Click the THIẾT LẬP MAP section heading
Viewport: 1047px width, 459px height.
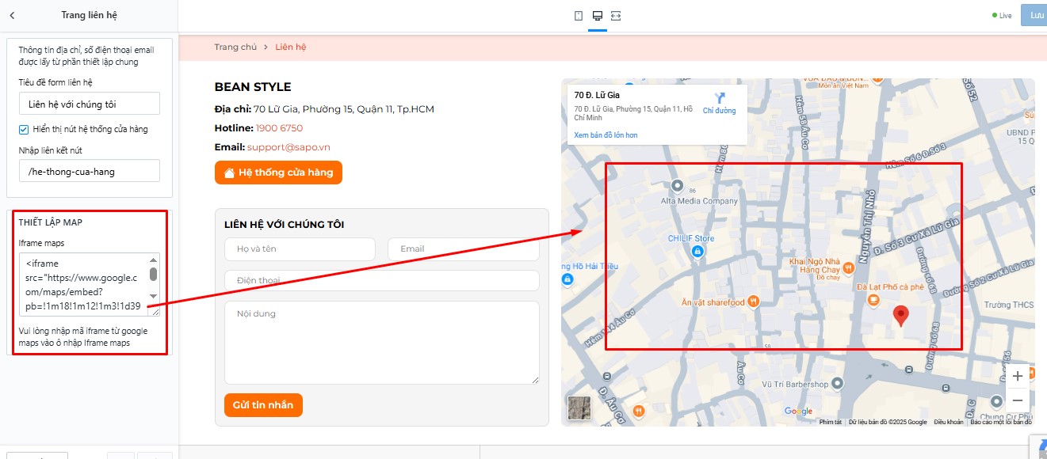point(51,222)
